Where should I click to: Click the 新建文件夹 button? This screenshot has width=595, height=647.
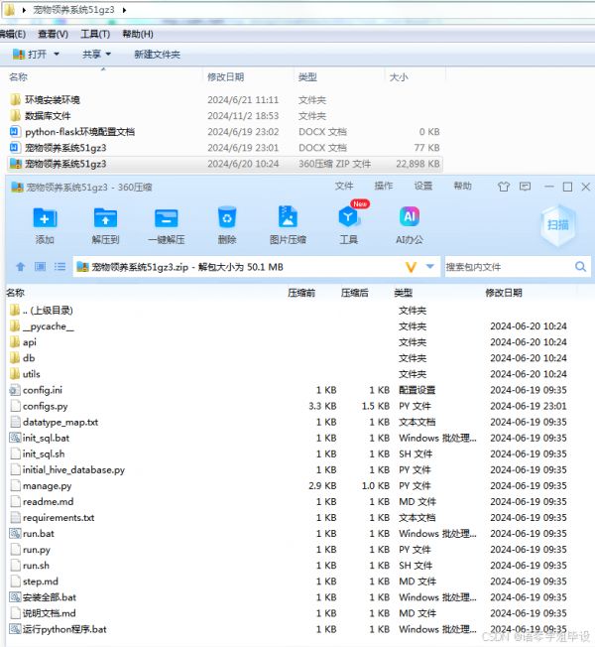pyautogui.click(x=157, y=54)
